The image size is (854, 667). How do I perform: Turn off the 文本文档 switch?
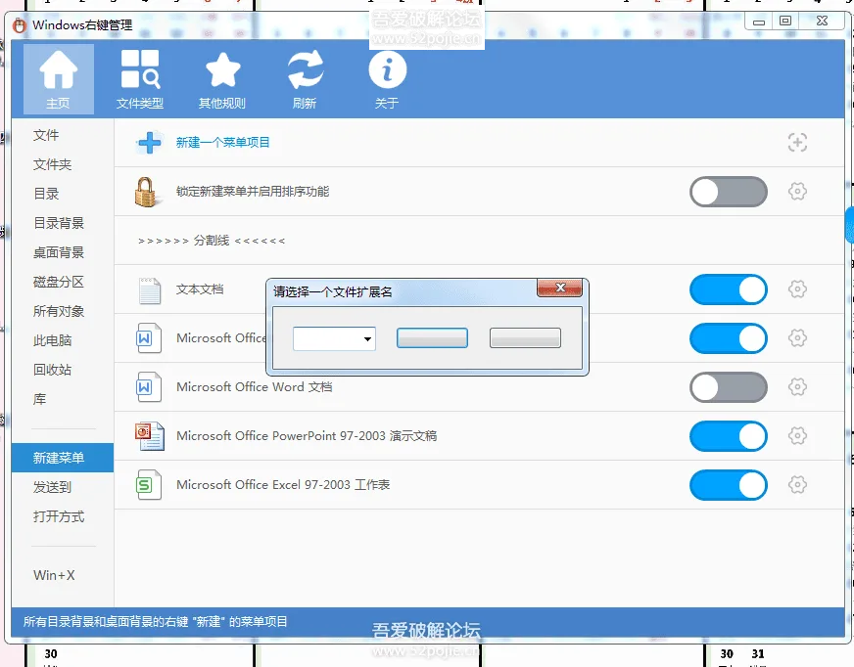point(729,289)
